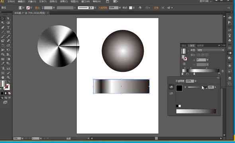The image size is (235, 143).
Task: Open the 文字(T) menu
Action: (x=43, y=2)
